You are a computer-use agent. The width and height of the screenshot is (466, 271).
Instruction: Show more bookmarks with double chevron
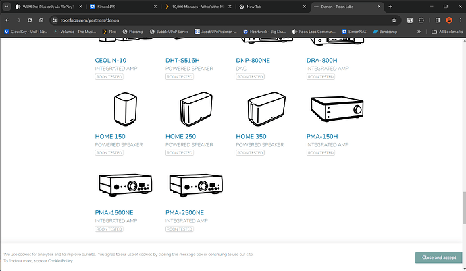click(419, 32)
